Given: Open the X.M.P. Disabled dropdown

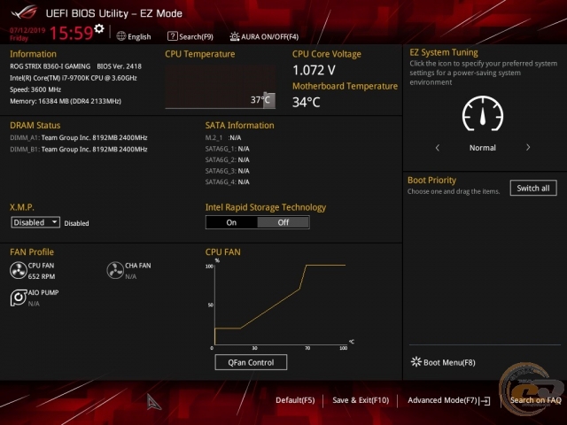Looking at the screenshot, I should [x=35, y=222].
